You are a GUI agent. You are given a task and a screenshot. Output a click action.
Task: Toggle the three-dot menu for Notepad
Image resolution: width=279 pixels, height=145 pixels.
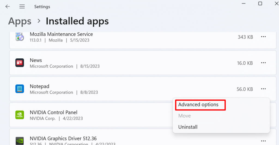pos(263,89)
